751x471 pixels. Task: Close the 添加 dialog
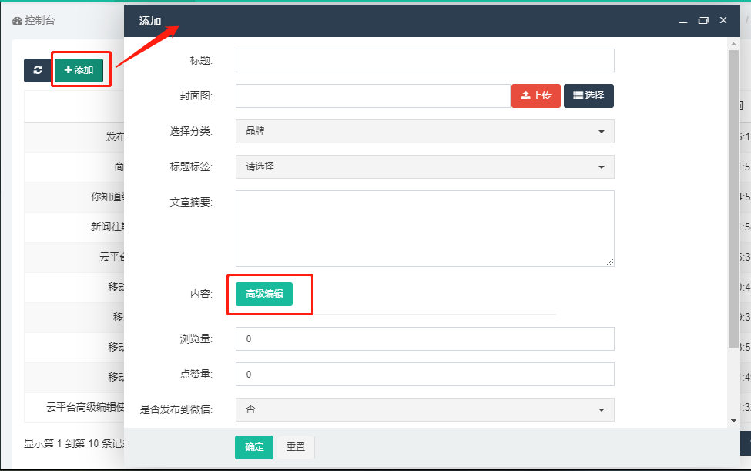coord(723,20)
